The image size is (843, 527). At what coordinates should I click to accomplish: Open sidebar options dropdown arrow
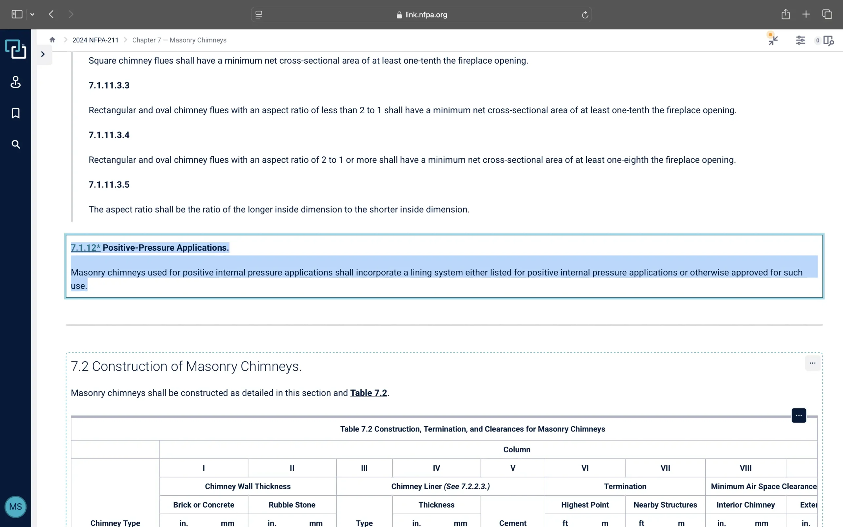click(x=32, y=14)
